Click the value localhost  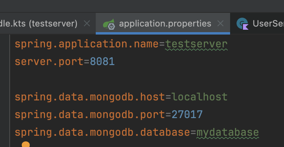pos(199,97)
